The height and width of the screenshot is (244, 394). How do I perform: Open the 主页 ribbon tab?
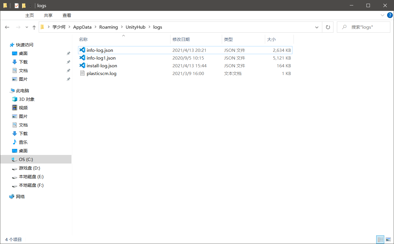(x=30, y=15)
